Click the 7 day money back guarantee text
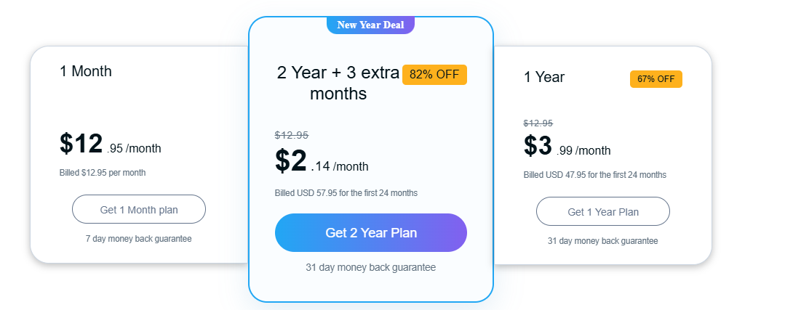Image resolution: width=793 pixels, height=310 pixels. click(x=138, y=239)
